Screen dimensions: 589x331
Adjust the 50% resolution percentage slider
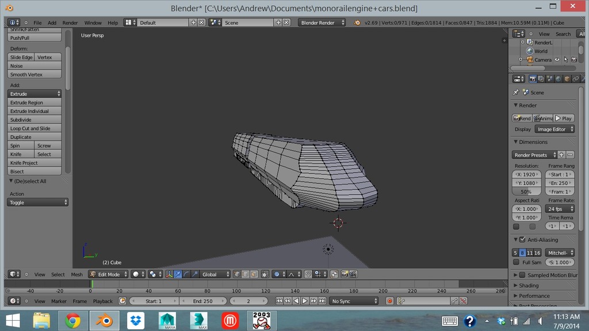pos(526,192)
